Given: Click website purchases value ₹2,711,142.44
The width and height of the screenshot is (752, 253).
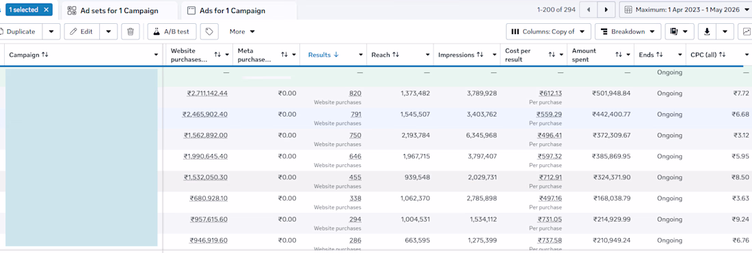Looking at the screenshot, I should pyautogui.click(x=207, y=93).
